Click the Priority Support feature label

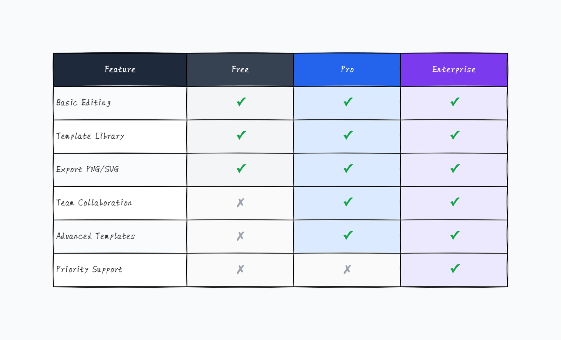pyautogui.click(x=89, y=270)
